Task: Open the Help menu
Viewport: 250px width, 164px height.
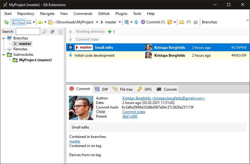Action: (x=151, y=14)
